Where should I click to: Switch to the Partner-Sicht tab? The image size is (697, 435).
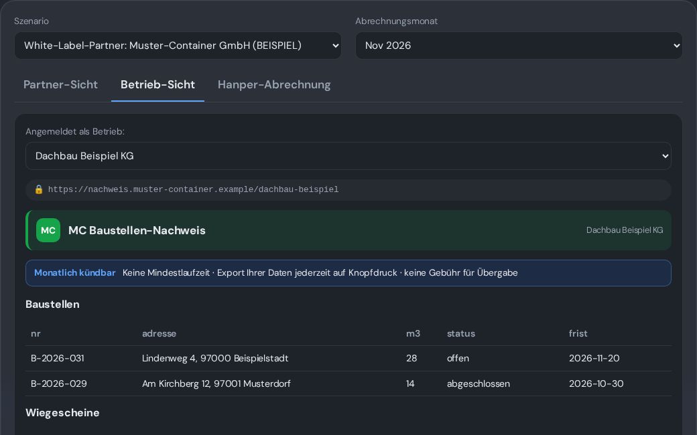60,84
